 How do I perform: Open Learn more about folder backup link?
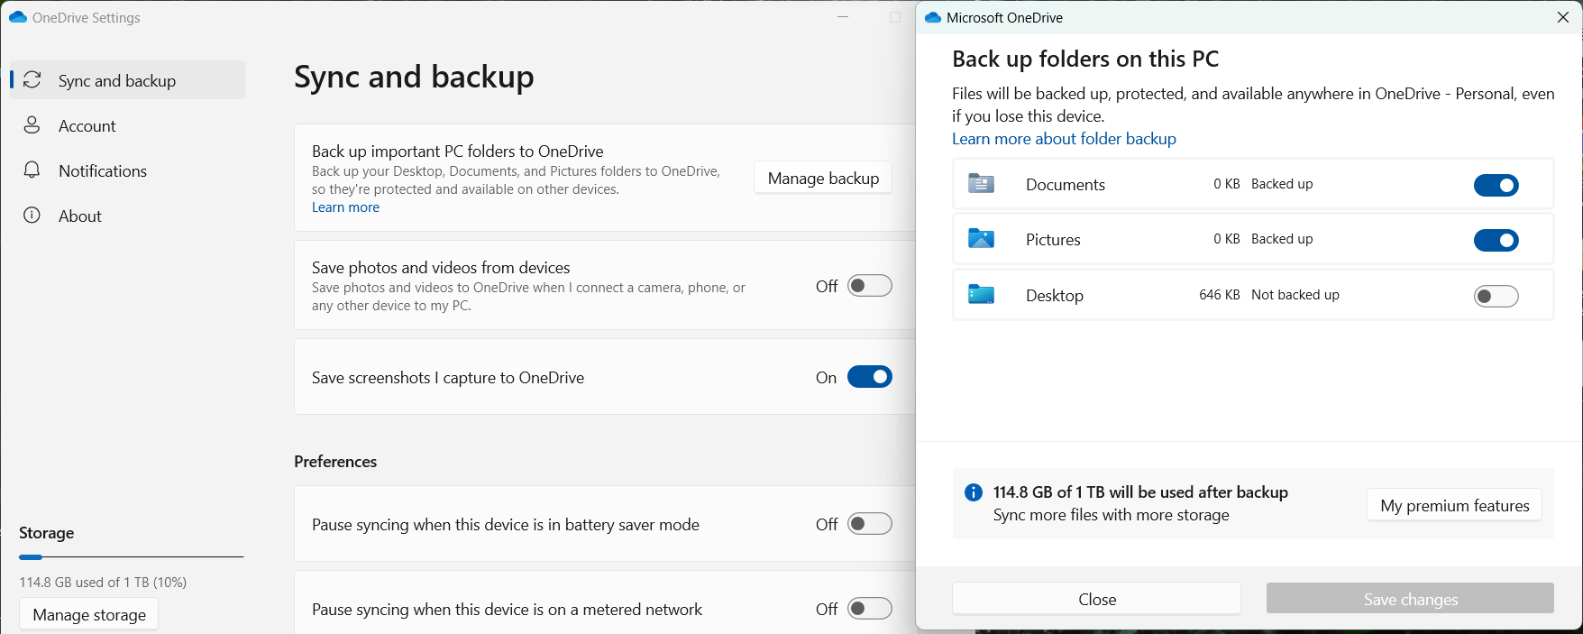(x=1064, y=139)
